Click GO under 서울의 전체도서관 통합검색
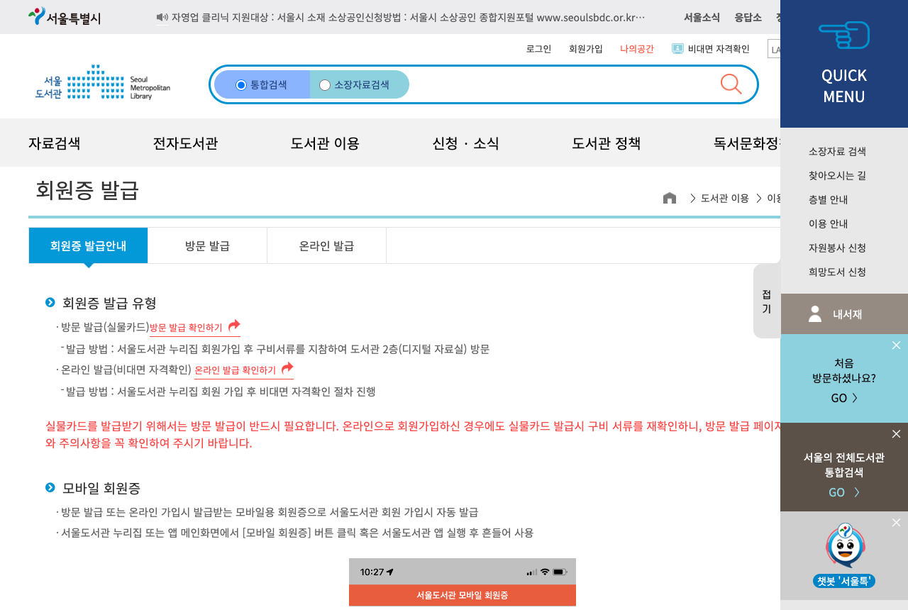This screenshot has height=610, width=908. tap(844, 492)
